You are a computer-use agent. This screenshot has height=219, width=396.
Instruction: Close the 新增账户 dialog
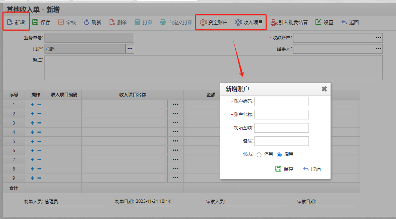(x=324, y=89)
